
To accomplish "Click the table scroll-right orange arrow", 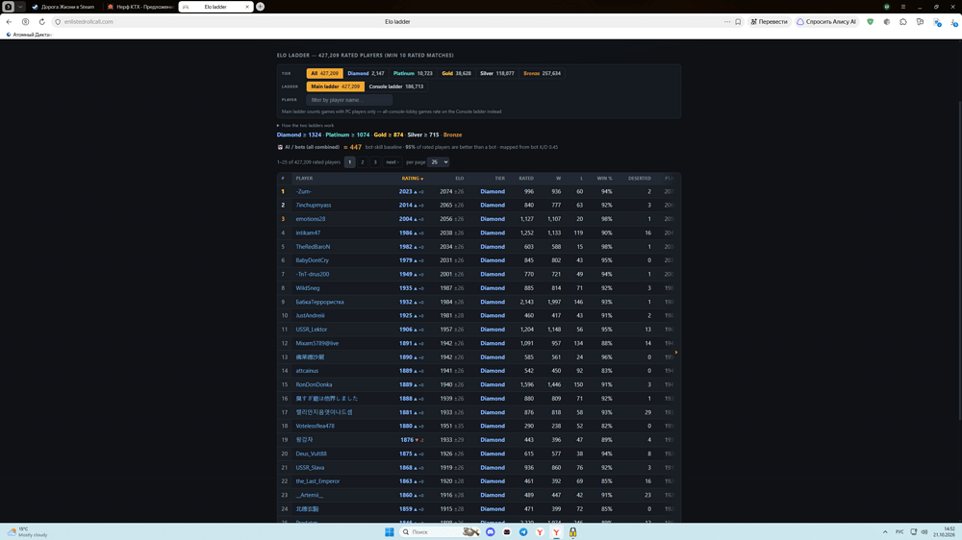I will tap(676, 352).
